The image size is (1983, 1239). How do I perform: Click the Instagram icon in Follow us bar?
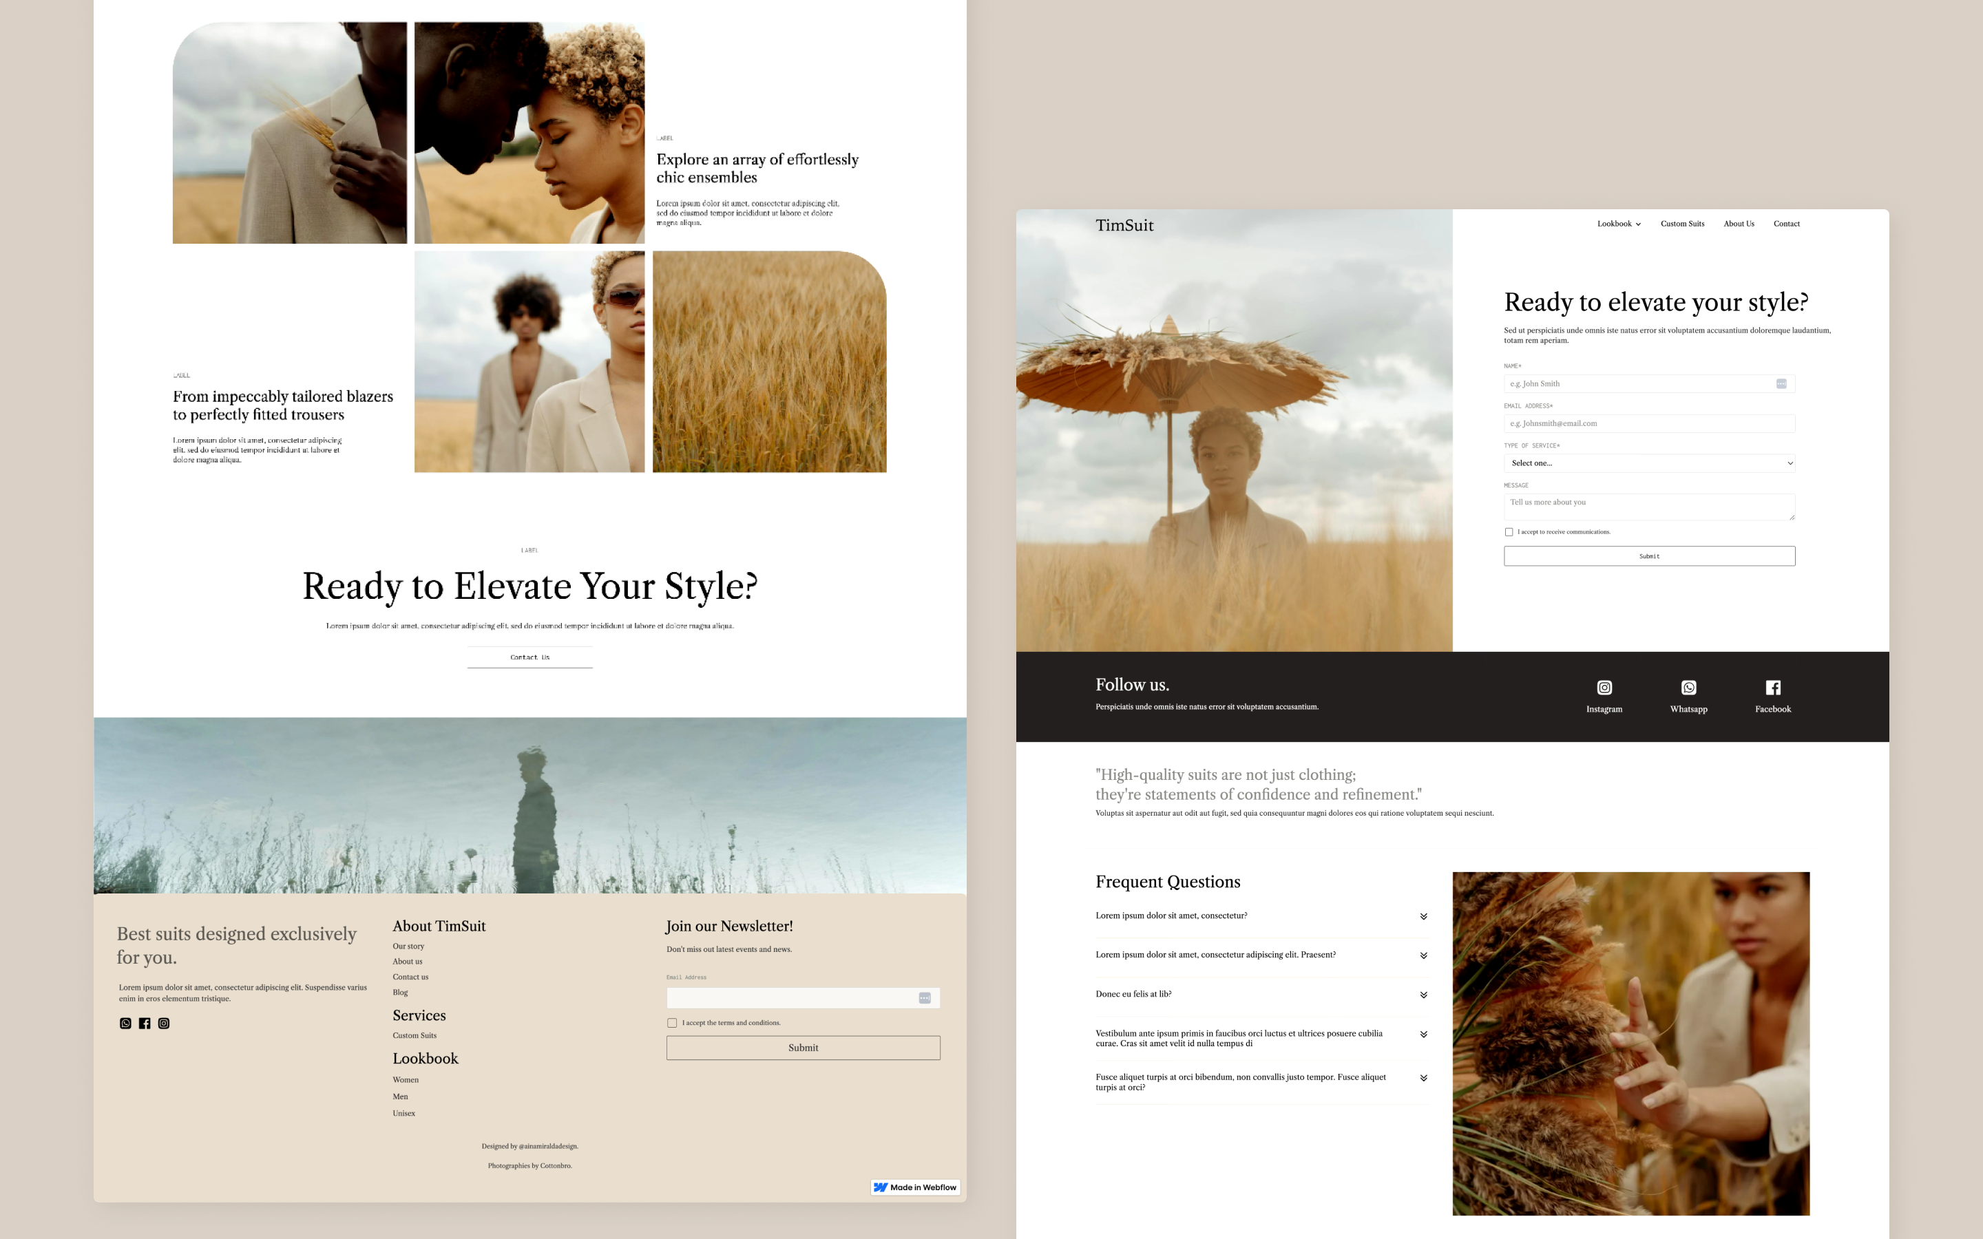point(1604,688)
